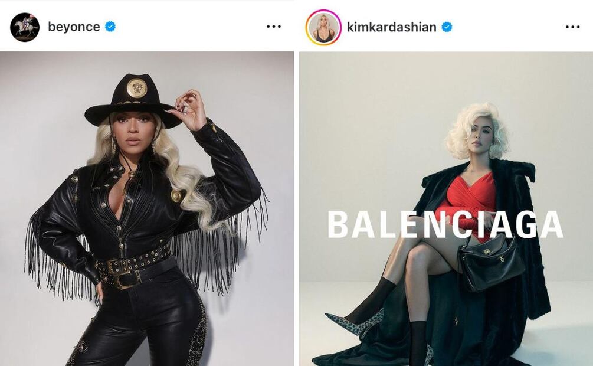The width and height of the screenshot is (593, 366).
Task: Go to the beyonce username profile
Action: (x=74, y=27)
